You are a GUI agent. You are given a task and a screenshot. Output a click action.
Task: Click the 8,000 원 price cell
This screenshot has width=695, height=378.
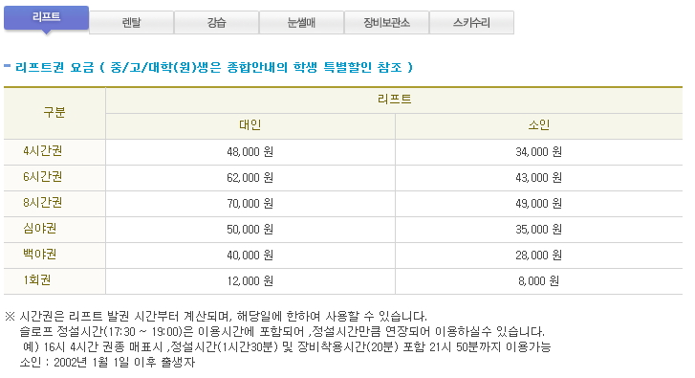538,280
